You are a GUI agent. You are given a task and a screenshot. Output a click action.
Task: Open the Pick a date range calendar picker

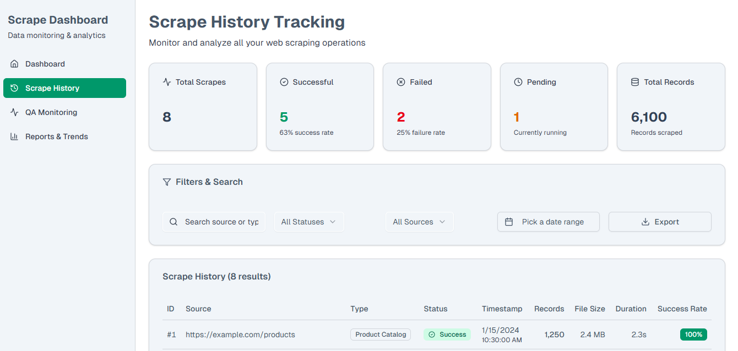548,221
